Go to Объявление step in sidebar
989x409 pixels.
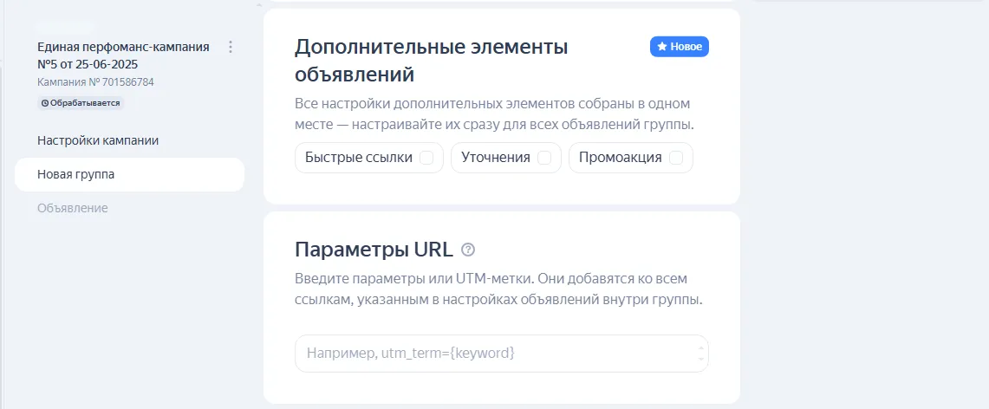[73, 208]
